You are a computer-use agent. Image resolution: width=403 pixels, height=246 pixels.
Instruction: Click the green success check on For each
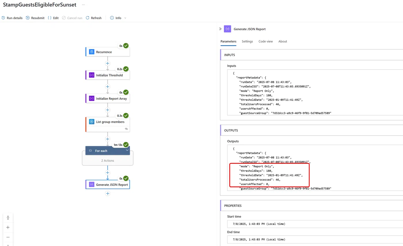[126, 145]
